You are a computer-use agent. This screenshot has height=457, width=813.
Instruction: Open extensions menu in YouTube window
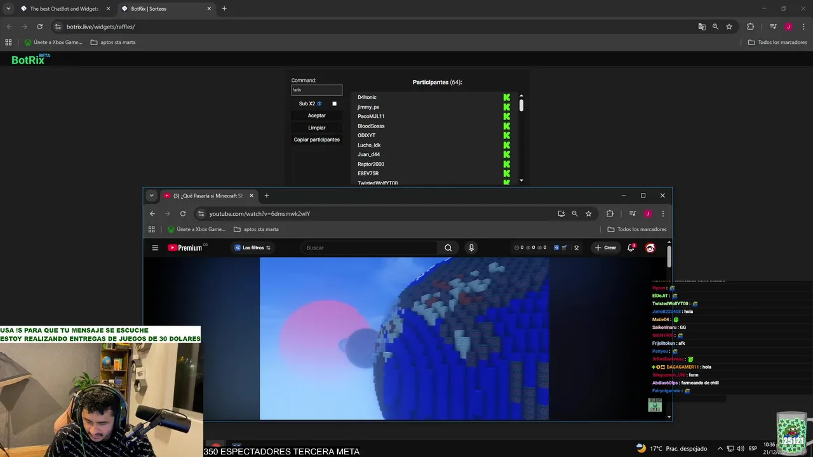[x=610, y=214]
